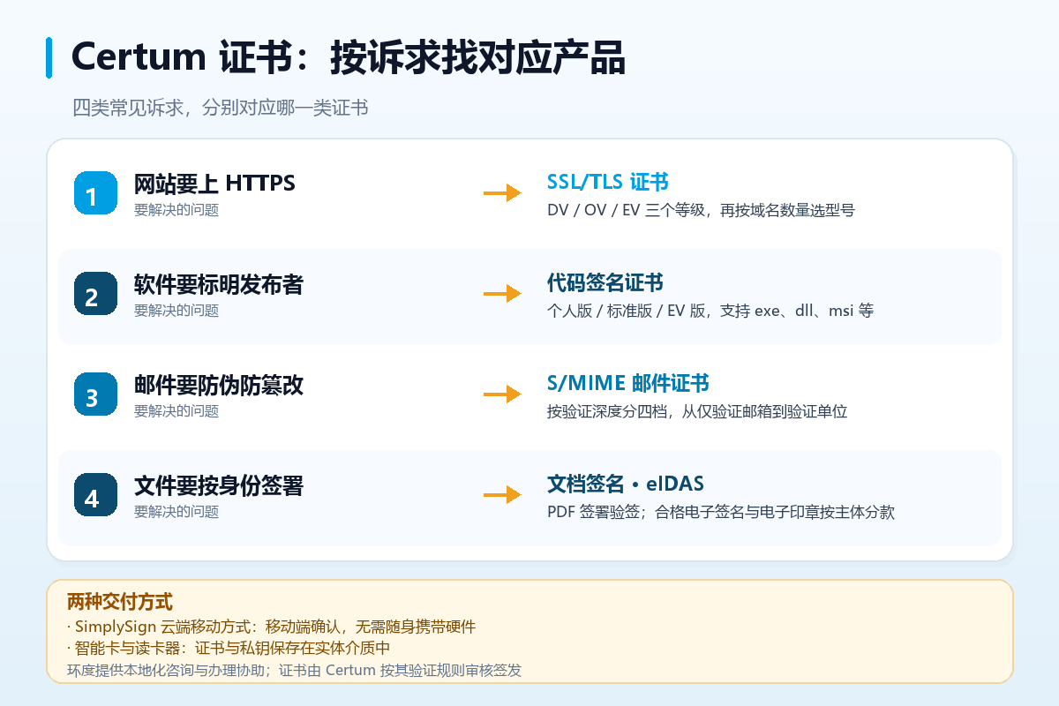Click 要解决的问题 under 网站要上 HTTPS
The height and width of the screenshot is (706, 1059).
click(x=176, y=210)
